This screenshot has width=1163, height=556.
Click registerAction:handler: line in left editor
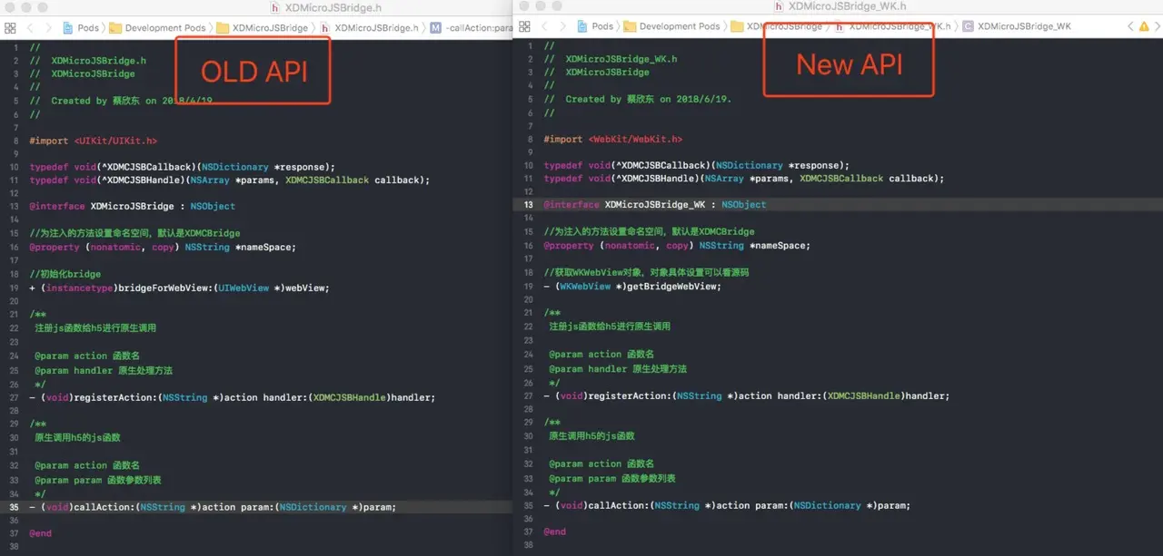(233, 397)
